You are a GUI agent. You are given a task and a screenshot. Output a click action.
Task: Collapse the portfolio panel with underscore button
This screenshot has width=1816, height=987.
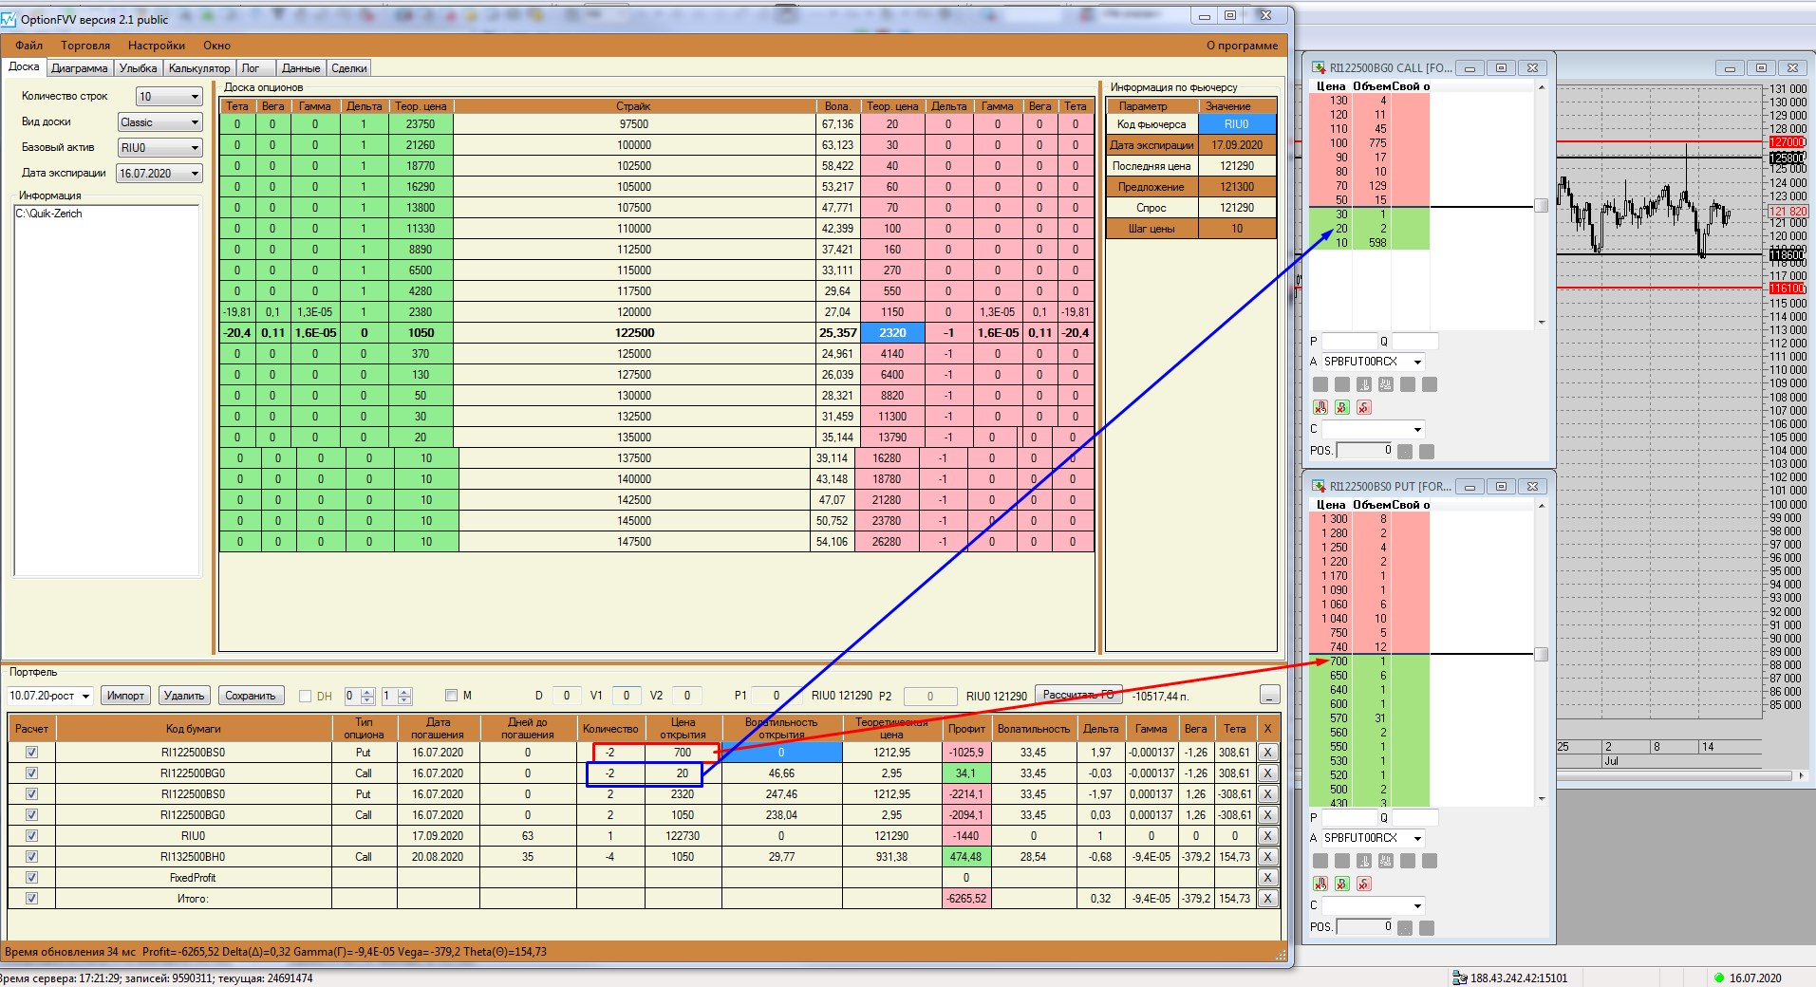[1269, 695]
